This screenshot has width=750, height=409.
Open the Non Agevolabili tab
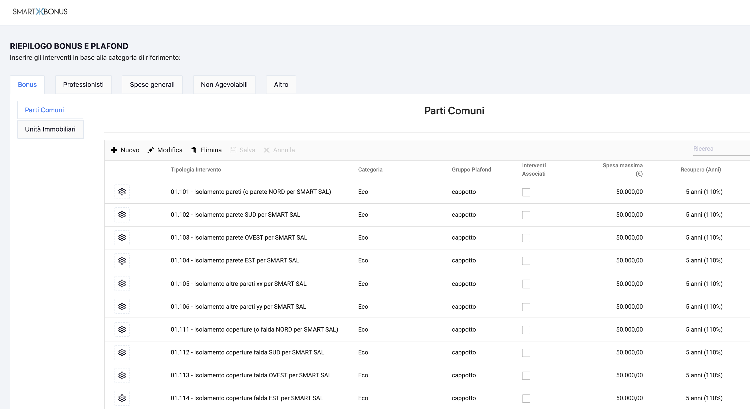224,85
